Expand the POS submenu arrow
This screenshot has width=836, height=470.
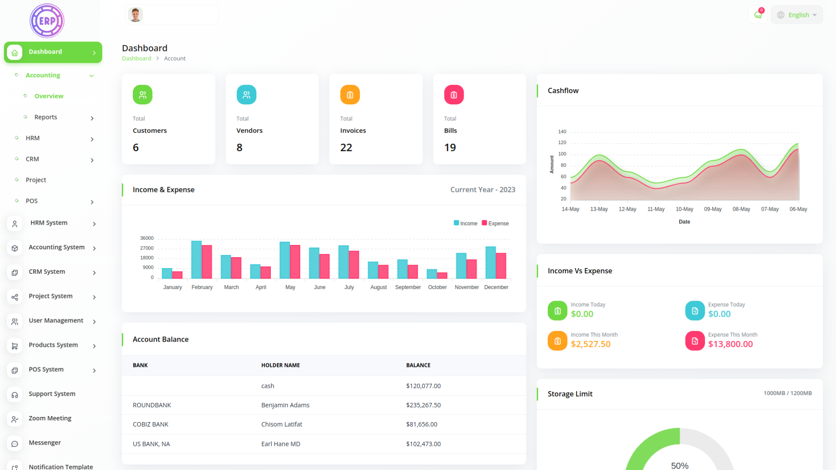click(92, 202)
